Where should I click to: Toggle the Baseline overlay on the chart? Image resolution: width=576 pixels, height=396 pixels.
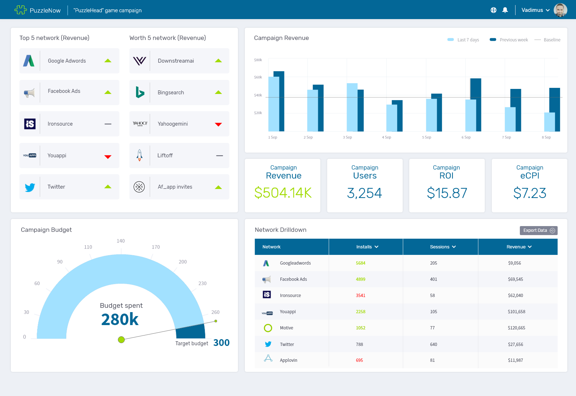click(x=548, y=40)
